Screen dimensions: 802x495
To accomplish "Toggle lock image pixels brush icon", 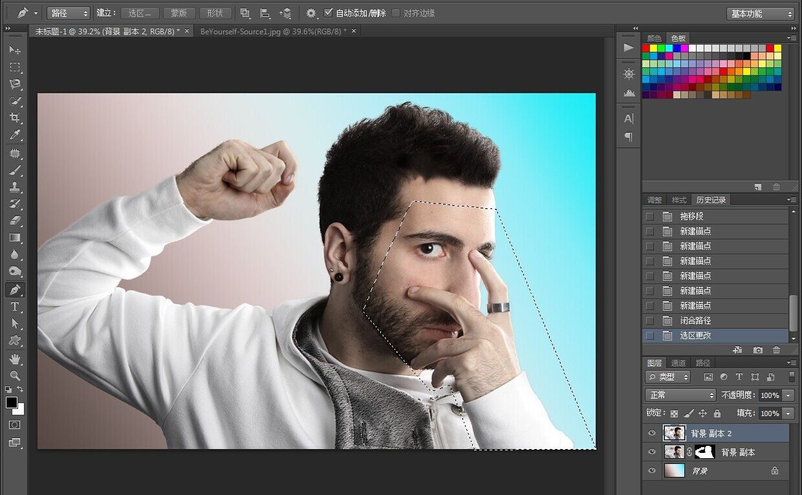I will click(x=689, y=413).
